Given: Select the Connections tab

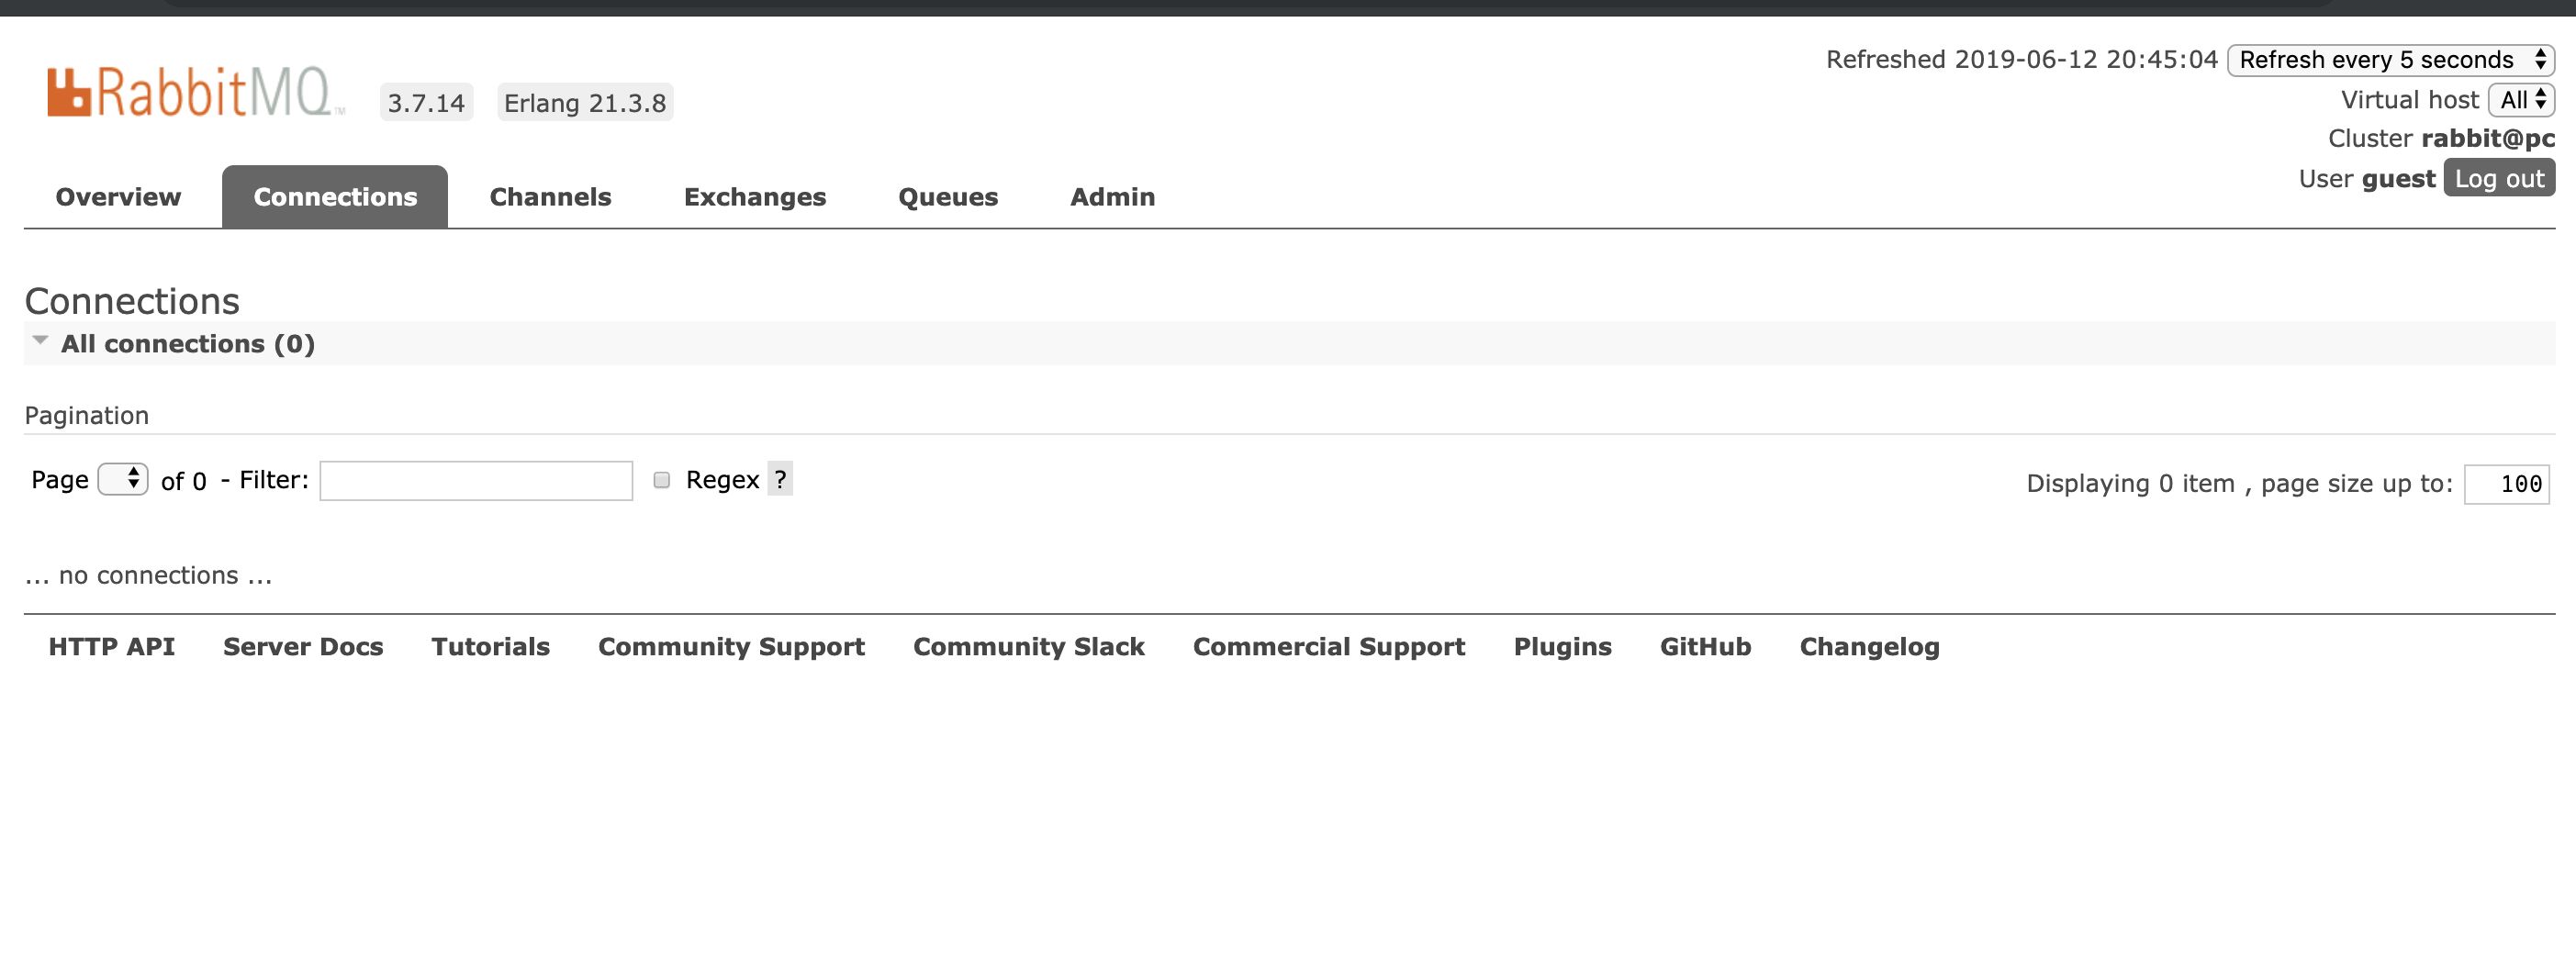Looking at the screenshot, I should [335, 197].
